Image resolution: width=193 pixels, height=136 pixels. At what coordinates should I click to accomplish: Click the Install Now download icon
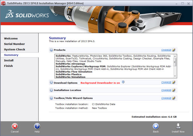(x=178, y=126)
